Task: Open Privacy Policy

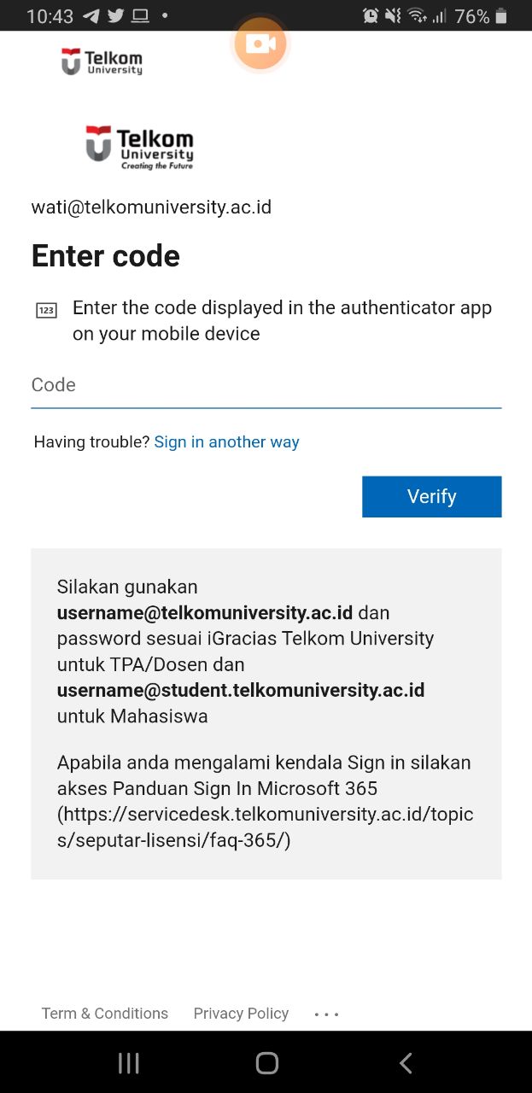Action: 241,1014
